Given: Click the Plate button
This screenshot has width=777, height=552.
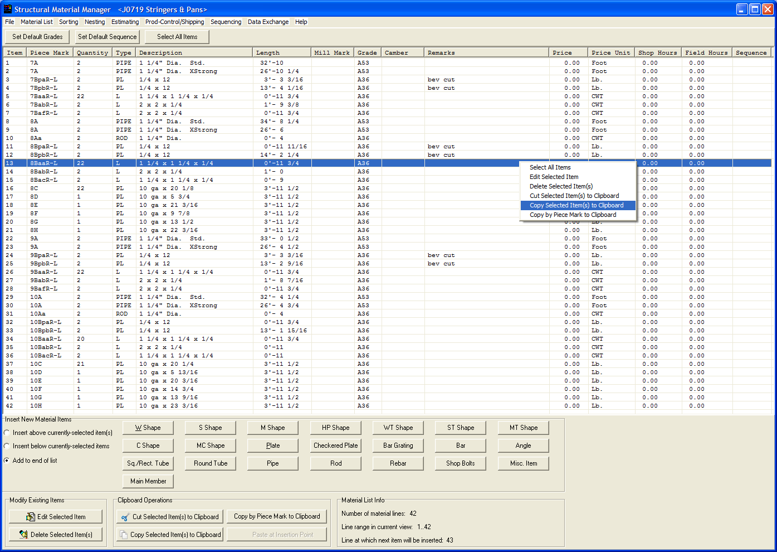Looking at the screenshot, I should point(273,446).
